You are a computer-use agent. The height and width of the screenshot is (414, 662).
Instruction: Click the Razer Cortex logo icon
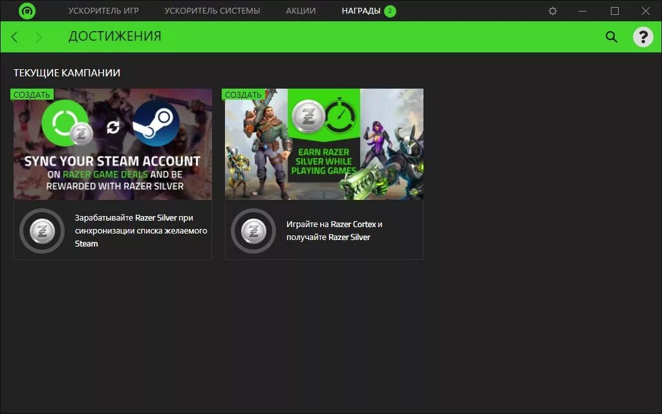[x=27, y=11]
